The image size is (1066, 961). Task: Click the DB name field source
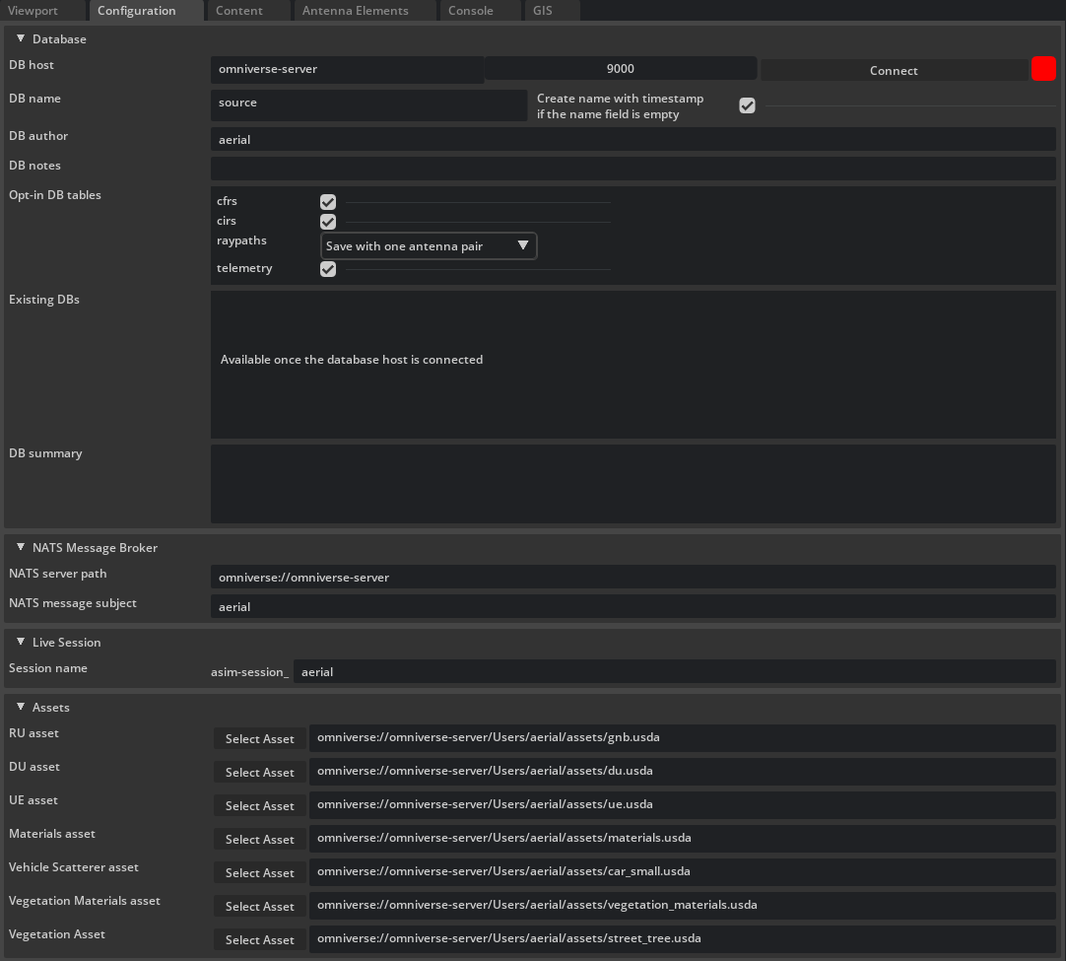(368, 104)
